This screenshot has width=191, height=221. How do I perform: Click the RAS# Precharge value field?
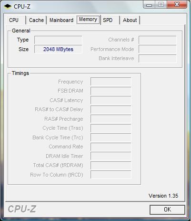(x=111, y=119)
